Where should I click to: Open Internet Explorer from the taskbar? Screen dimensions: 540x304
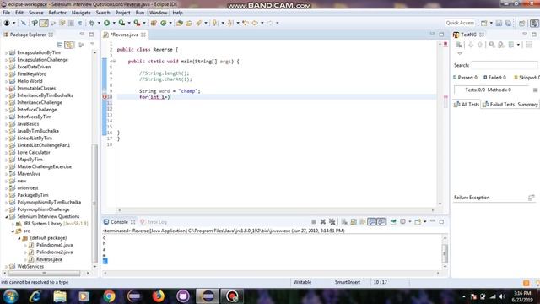click(35, 296)
